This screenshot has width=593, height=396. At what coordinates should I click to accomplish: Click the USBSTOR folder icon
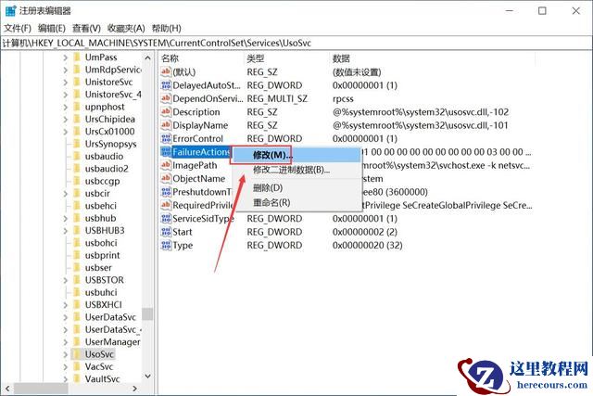77,280
